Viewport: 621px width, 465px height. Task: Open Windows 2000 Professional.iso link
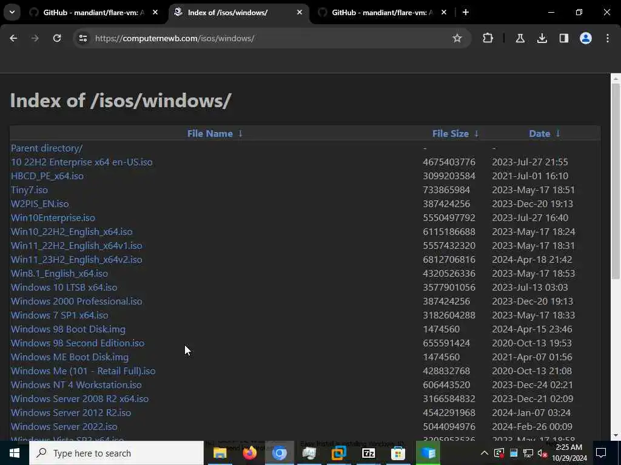pyautogui.click(x=76, y=302)
